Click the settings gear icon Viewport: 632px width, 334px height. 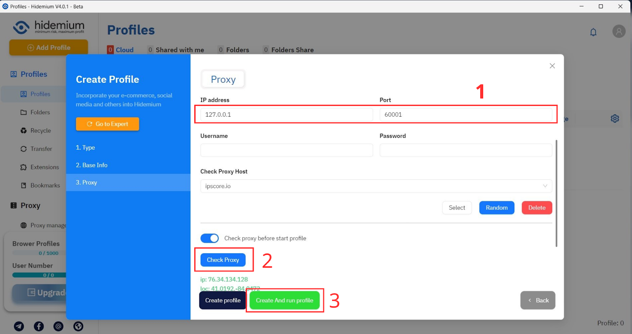615,118
